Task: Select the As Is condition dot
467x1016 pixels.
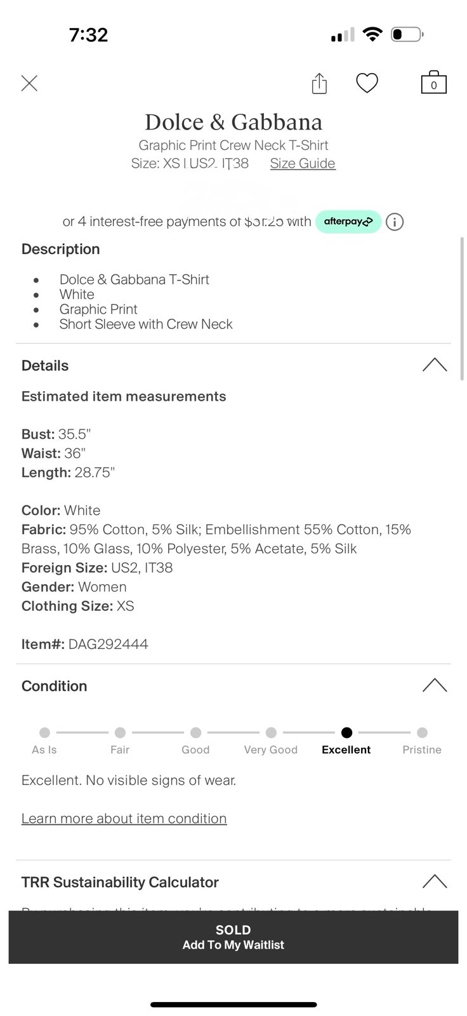Action: click(x=44, y=732)
